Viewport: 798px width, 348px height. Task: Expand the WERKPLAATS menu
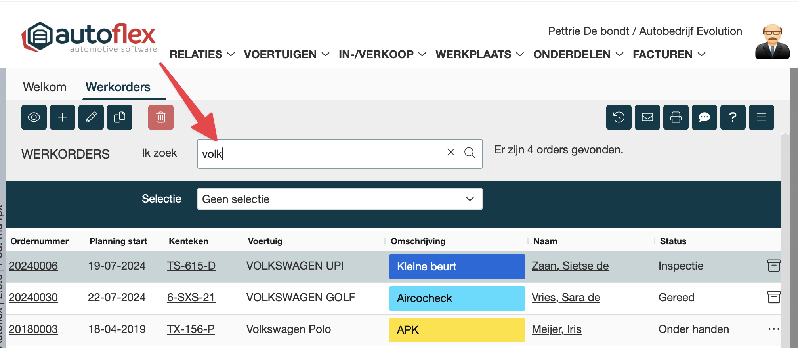[479, 54]
